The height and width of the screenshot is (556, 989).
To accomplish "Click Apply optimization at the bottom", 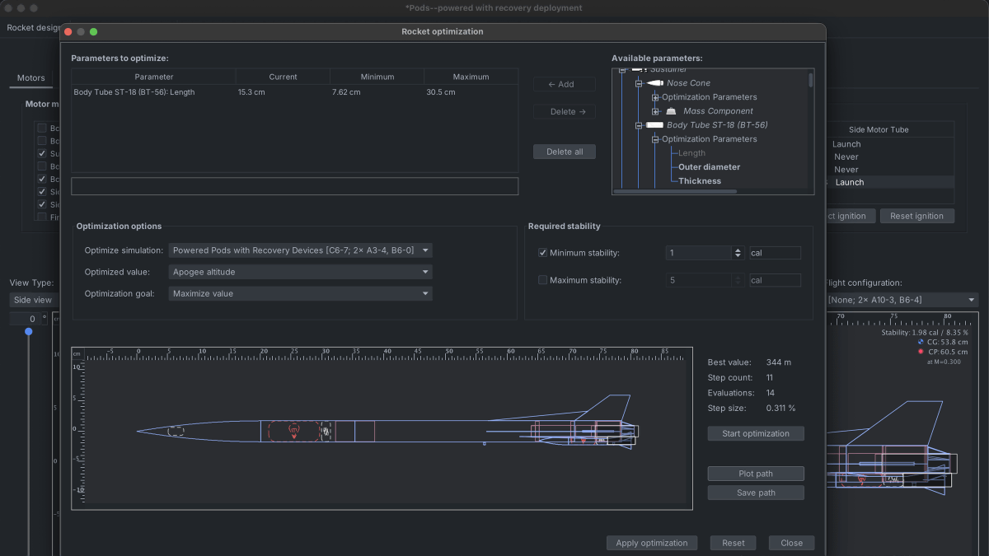I will click(652, 543).
